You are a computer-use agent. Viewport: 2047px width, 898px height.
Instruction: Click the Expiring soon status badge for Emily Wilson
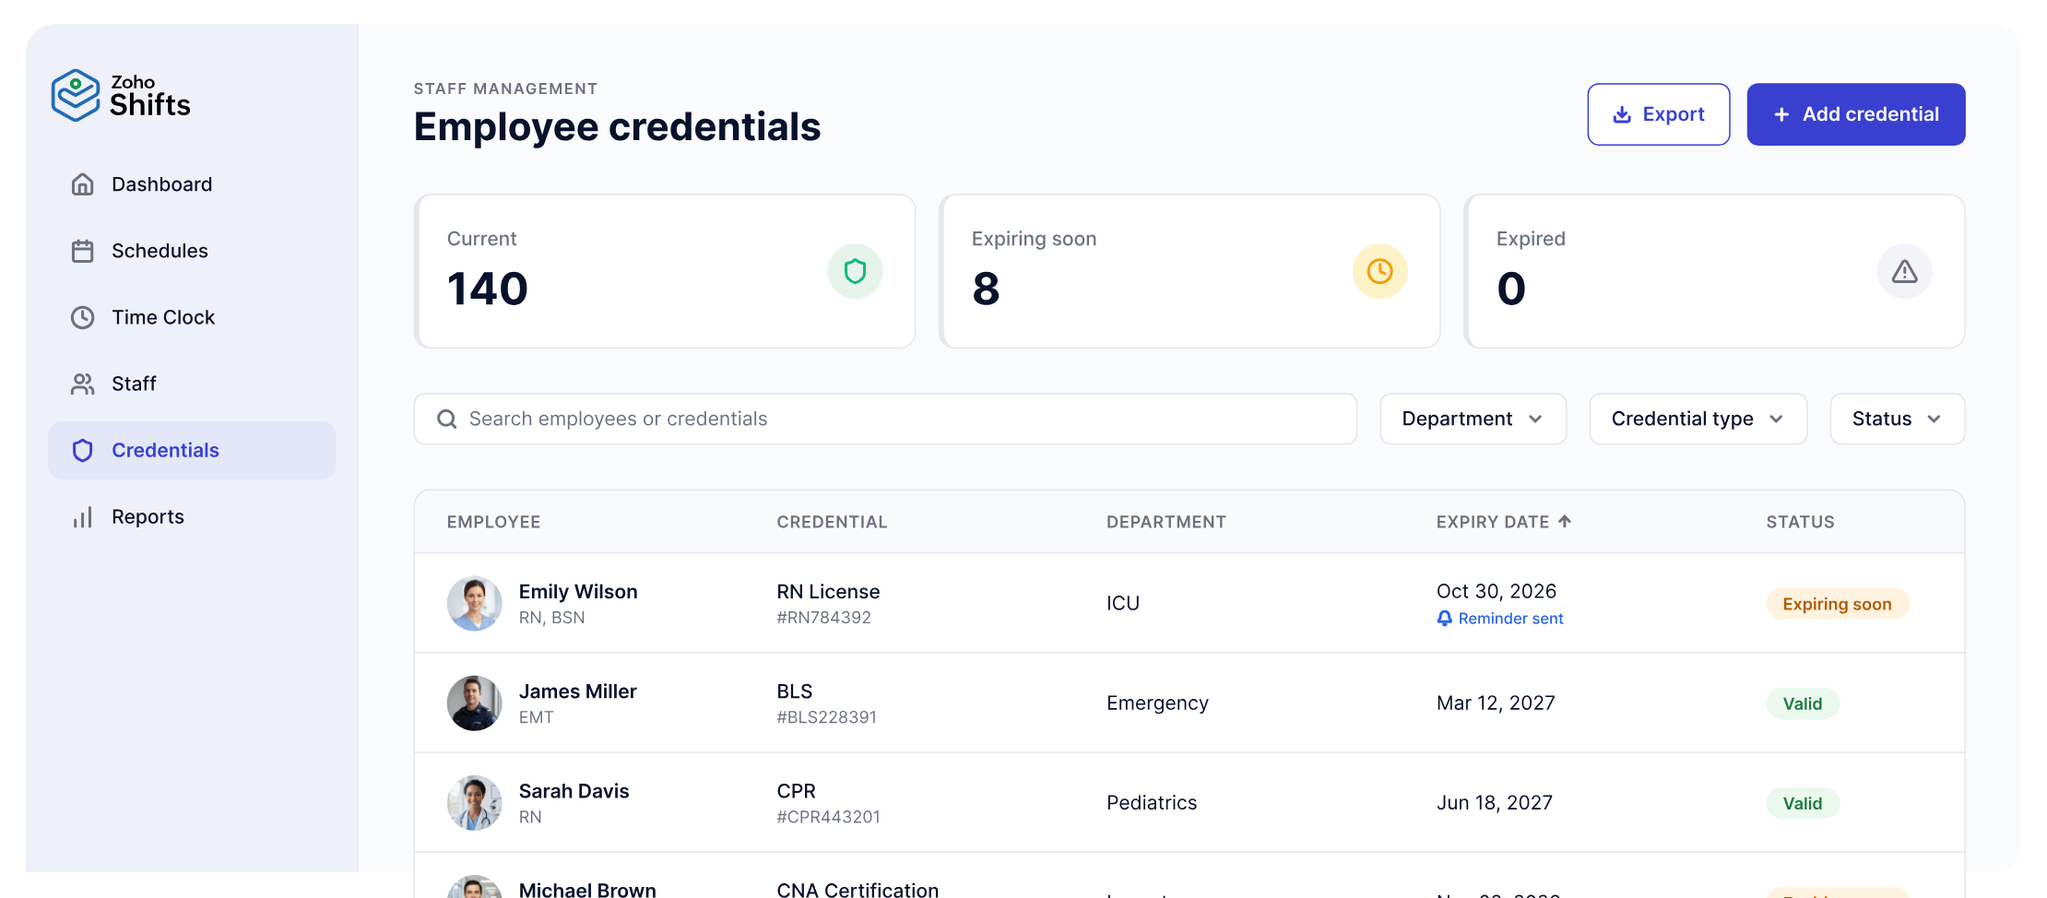click(x=1837, y=604)
